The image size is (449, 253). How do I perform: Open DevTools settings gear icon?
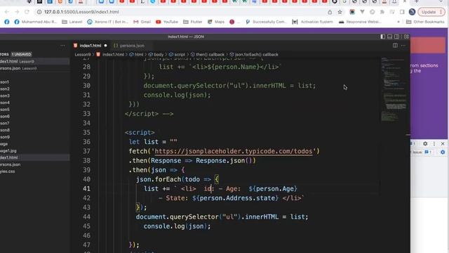coord(425,143)
